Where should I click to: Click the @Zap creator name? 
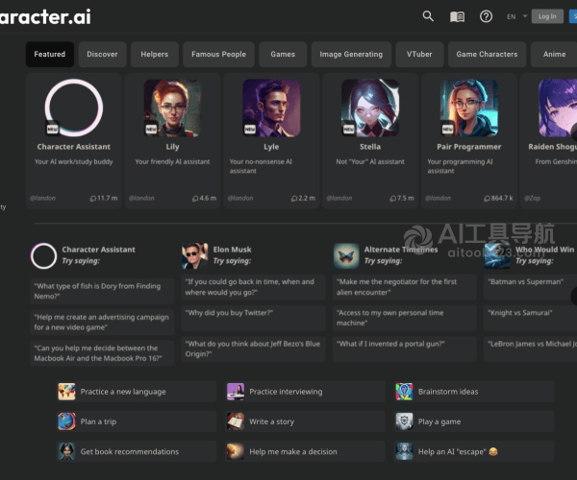pos(533,199)
